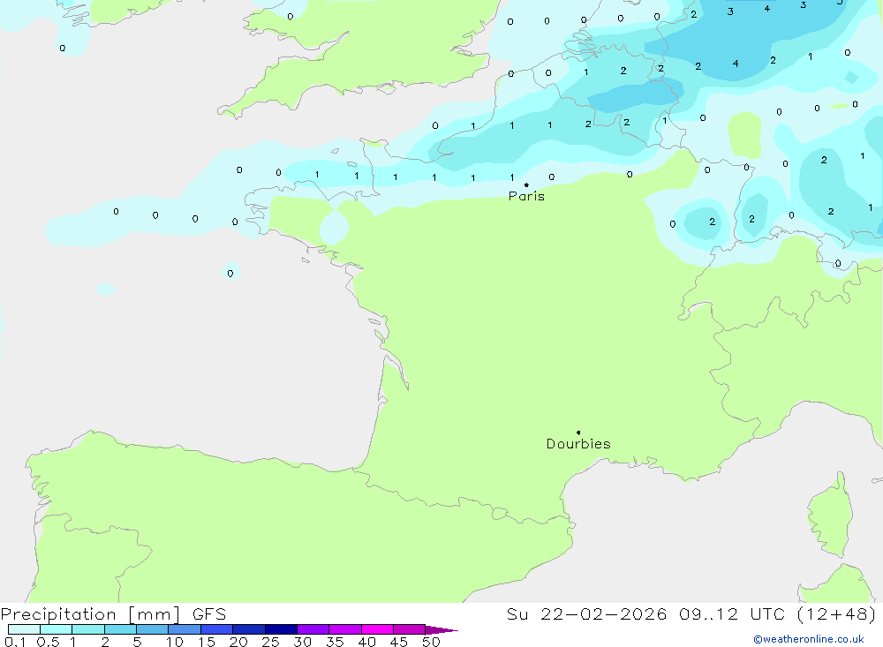Click the Paris city label
883x647 pixels.
tap(526, 196)
